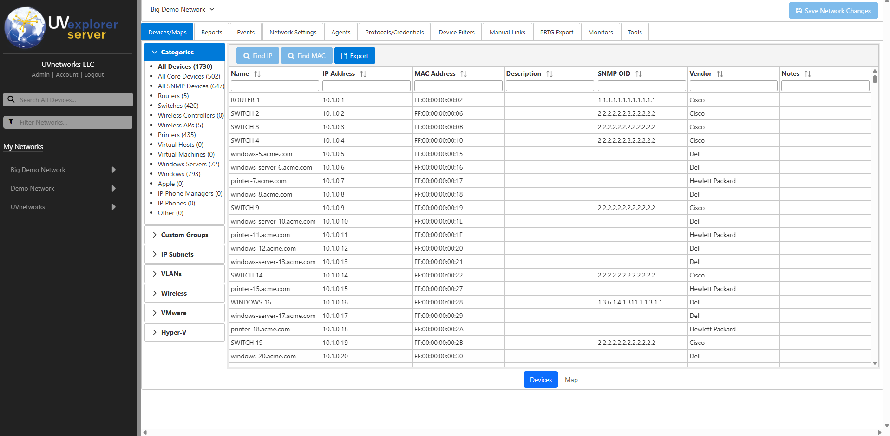Select Windows (793) category
This screenshot has height=436, width=890.
click(x=179, y=174)
